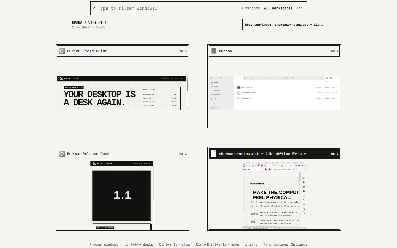Click the Tab key button beside All workspaces
The image size is (397, 248).
point(300,8)
